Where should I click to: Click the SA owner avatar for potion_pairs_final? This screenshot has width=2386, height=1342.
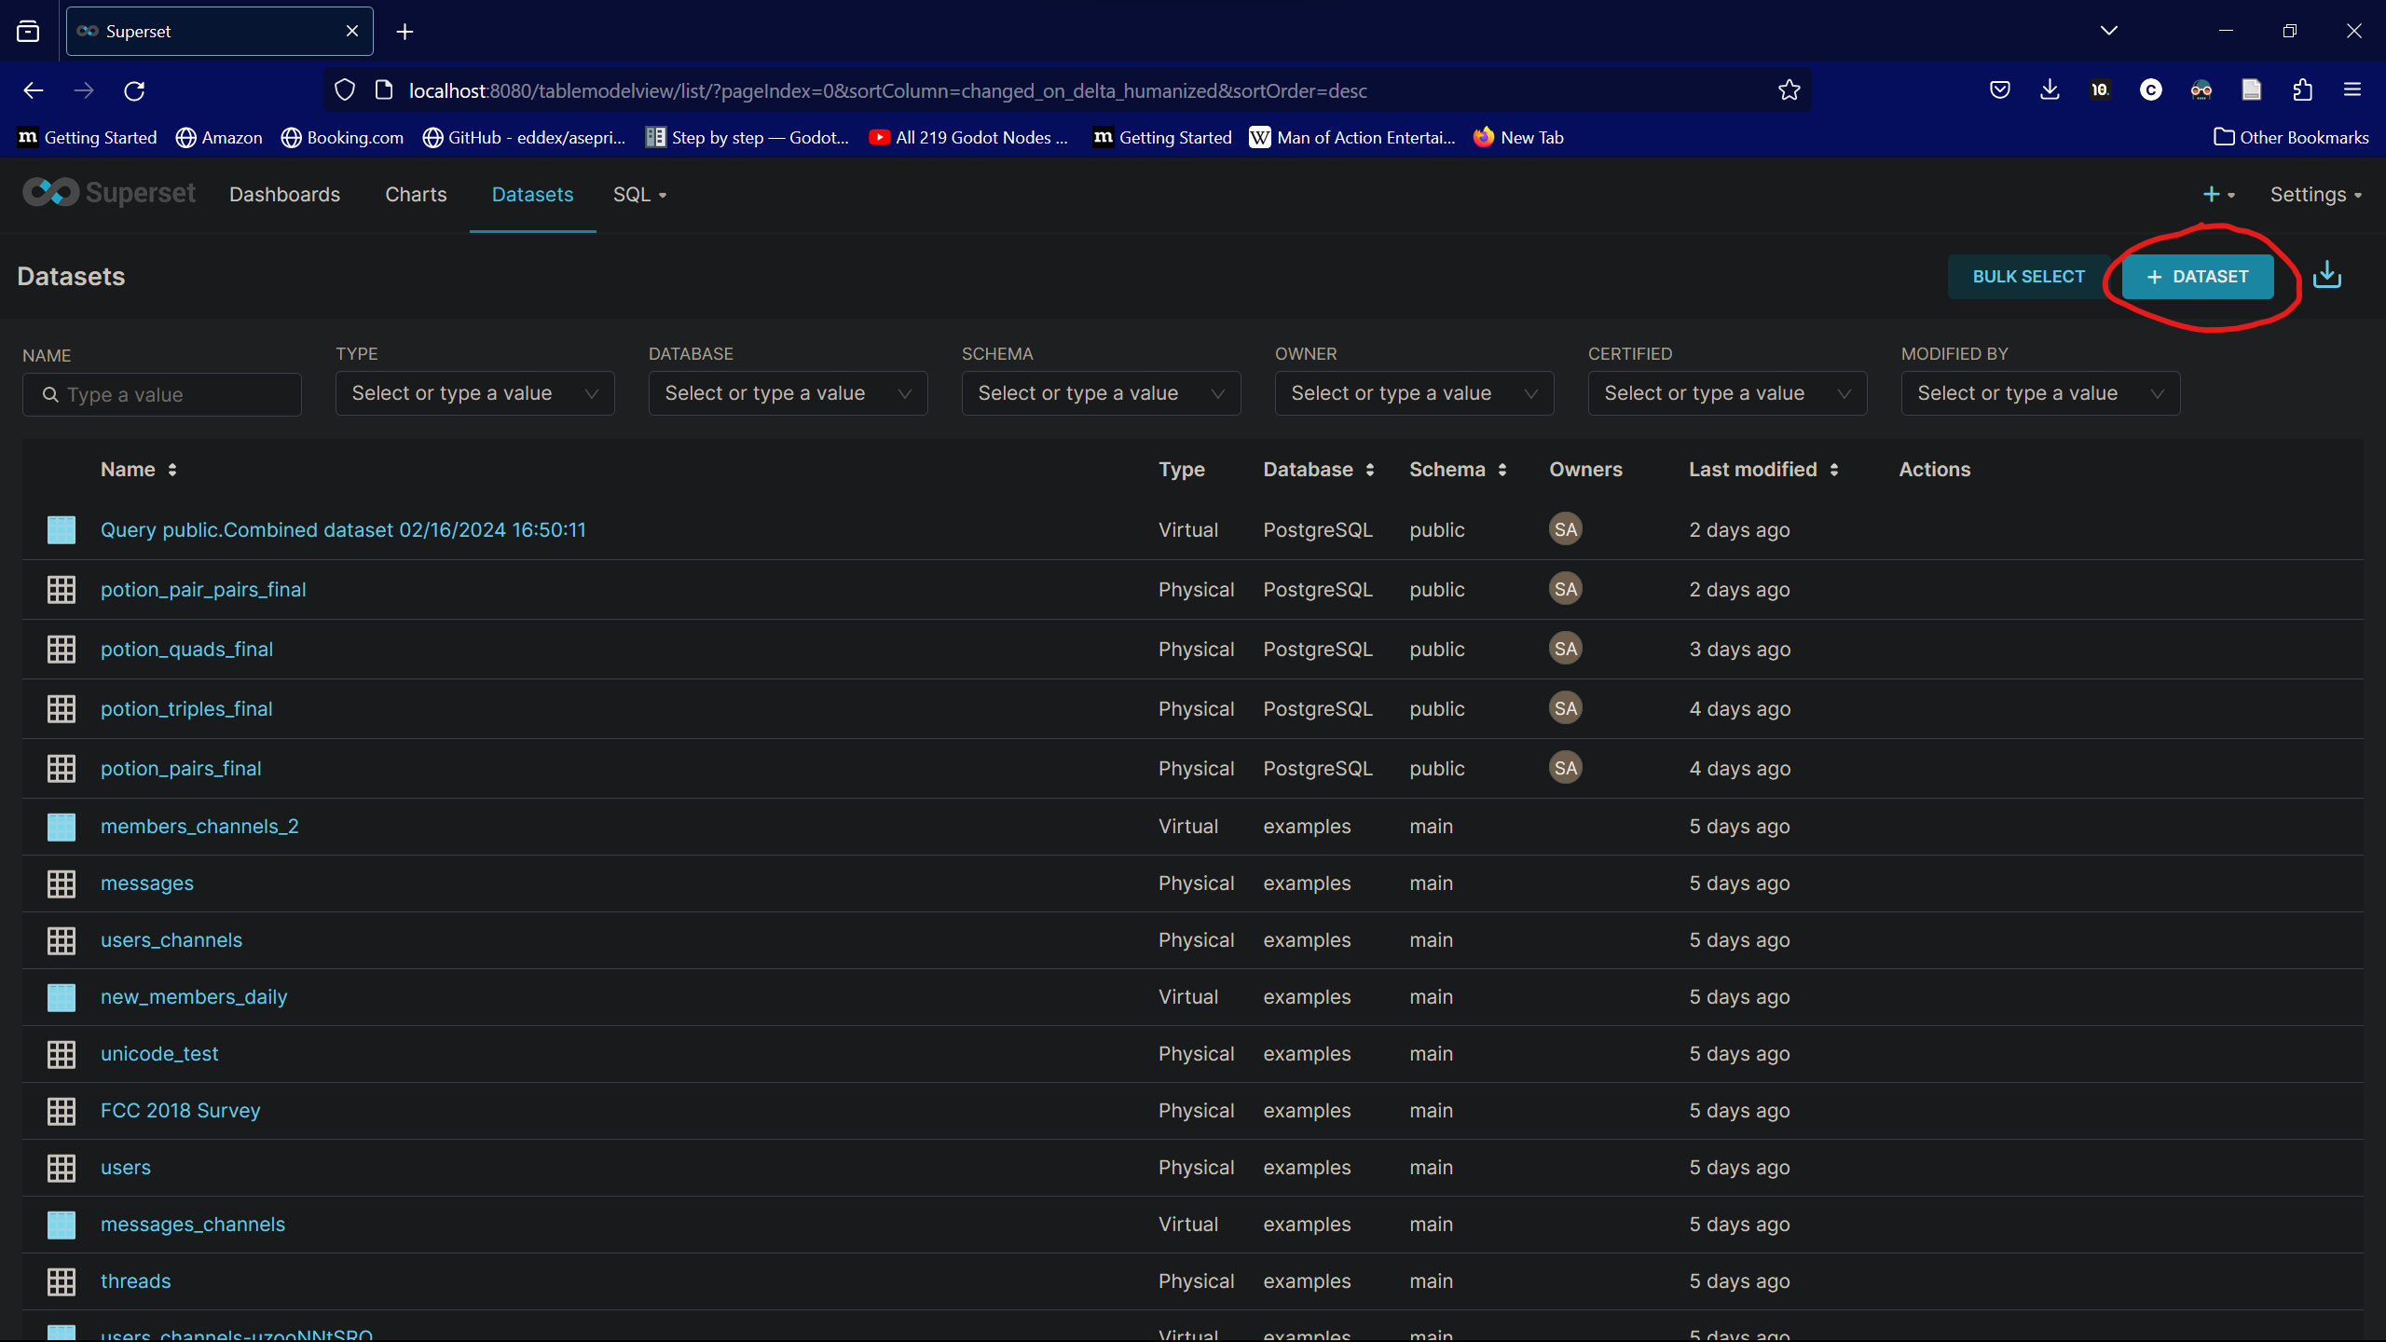[1565, 768]
